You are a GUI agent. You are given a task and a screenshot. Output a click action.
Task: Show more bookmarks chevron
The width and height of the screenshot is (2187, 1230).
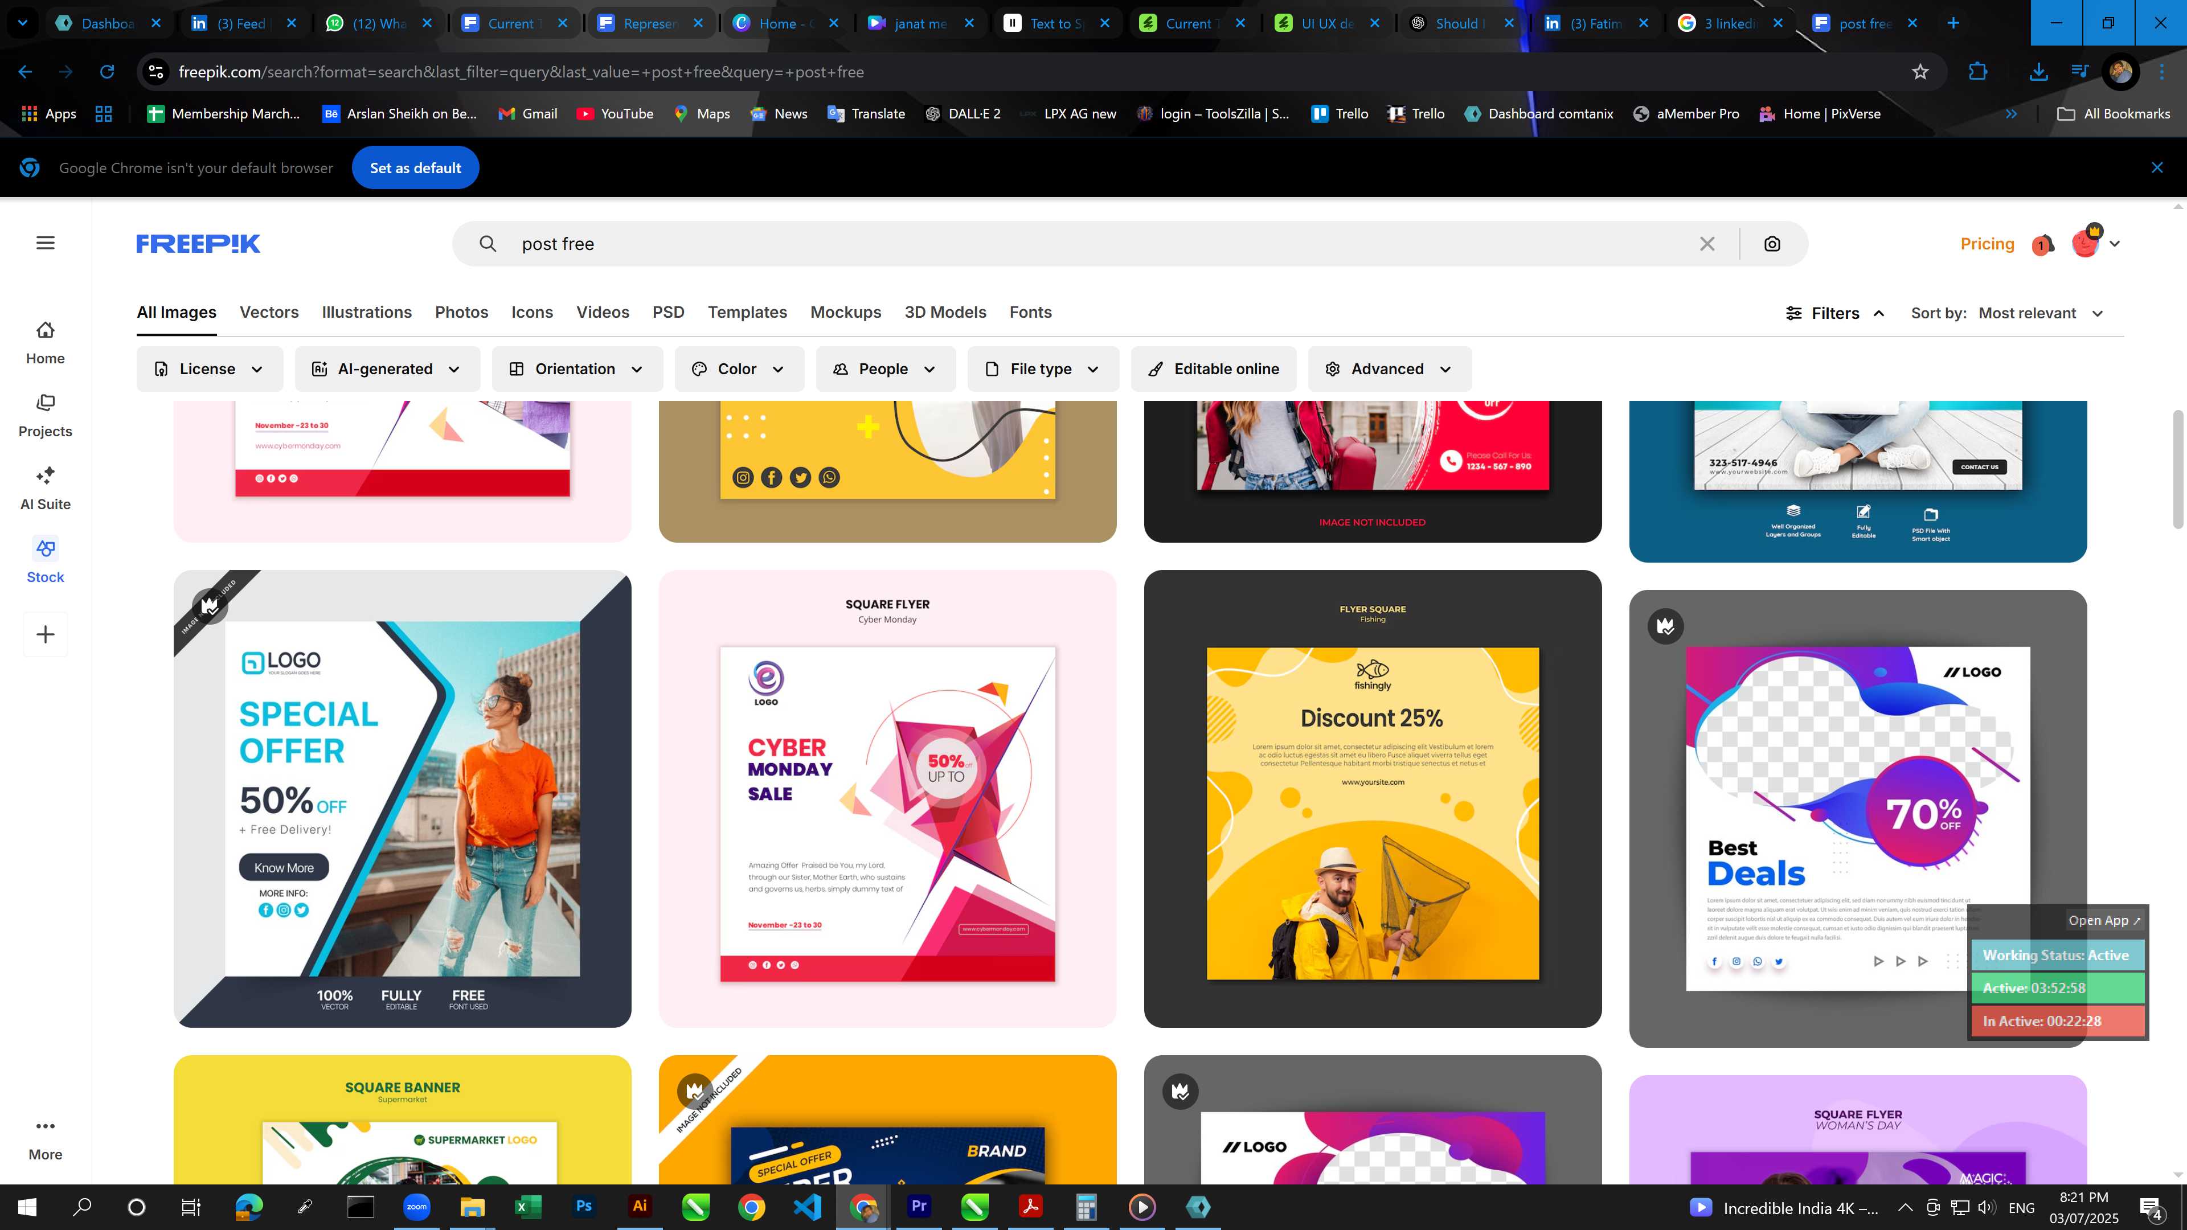[2011, 114]
